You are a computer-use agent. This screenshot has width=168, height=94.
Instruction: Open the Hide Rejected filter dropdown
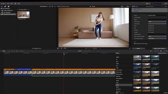pyautogui.click(x=44, y=6)
